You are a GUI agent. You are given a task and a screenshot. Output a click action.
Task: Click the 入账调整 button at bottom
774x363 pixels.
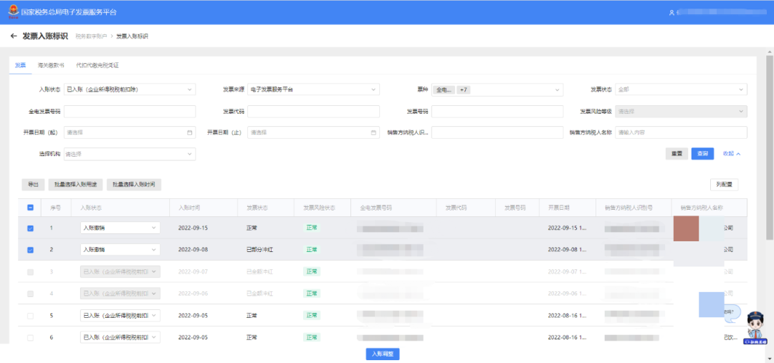click(382, 354)
